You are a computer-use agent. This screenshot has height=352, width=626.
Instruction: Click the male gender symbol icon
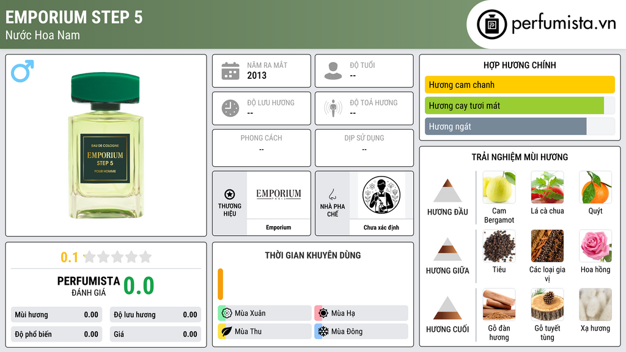click(x=23, y=71)
